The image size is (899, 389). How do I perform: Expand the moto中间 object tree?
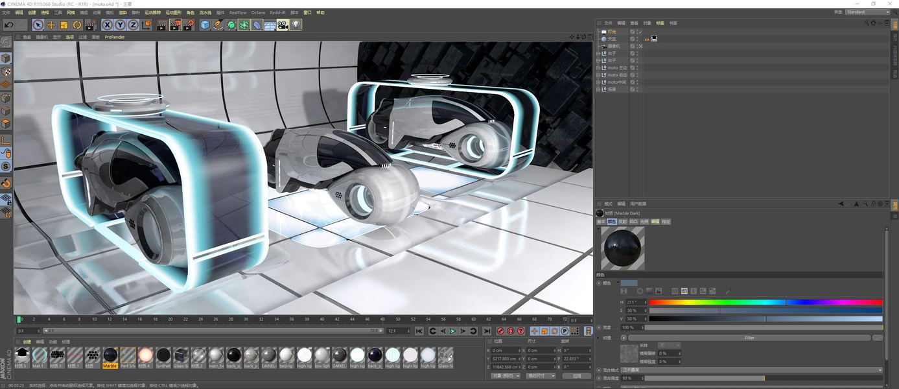[x=600, y=82]
